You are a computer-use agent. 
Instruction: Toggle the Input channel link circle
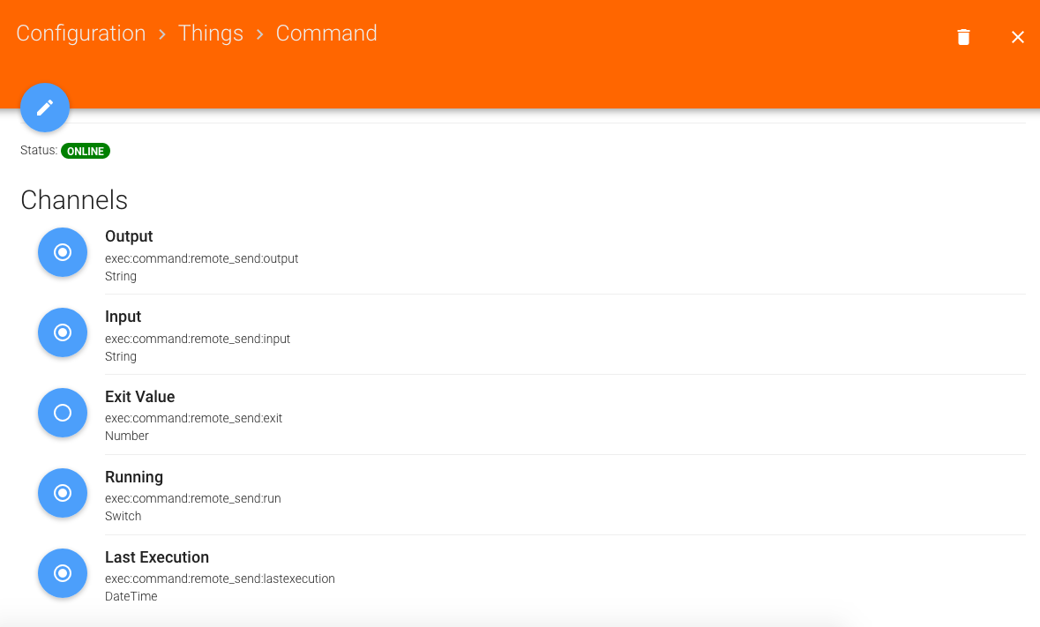tap(63, 332)
